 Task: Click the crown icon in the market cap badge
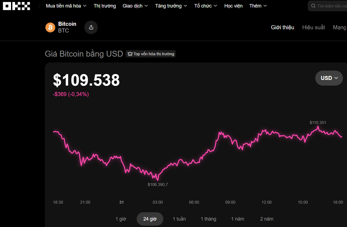(x=130, y=54)
